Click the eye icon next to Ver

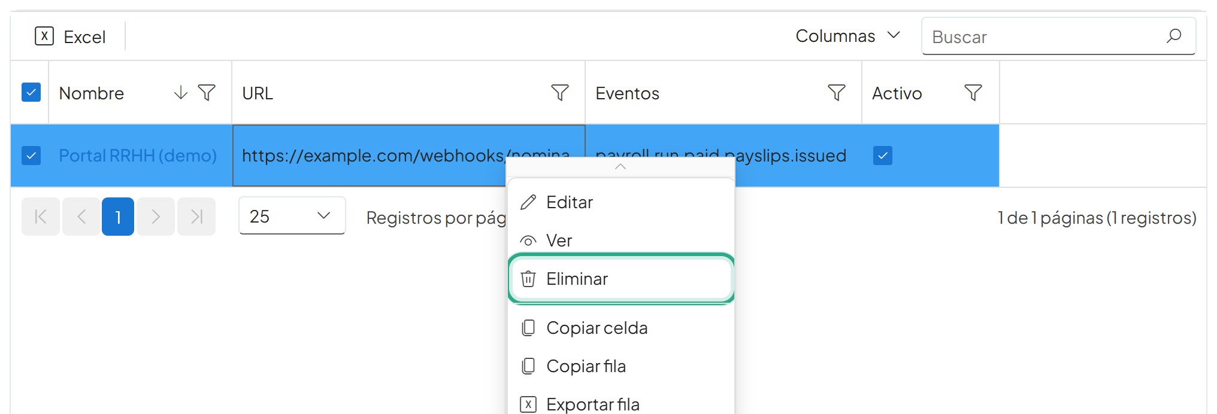[x=528, y=241]
